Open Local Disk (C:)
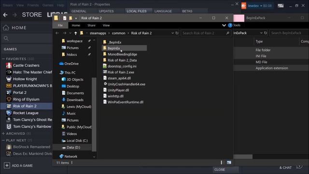Image resolution: width=309 pixels, height=174 pixels. click(75, 141)
